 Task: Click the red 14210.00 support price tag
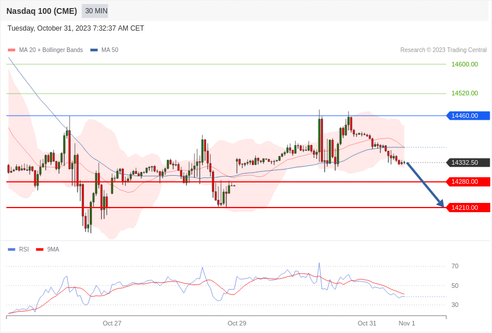point(468,208)
